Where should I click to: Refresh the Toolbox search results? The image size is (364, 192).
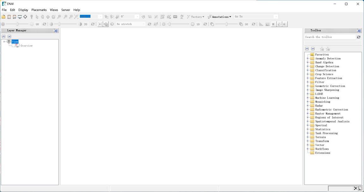[359, 37]
